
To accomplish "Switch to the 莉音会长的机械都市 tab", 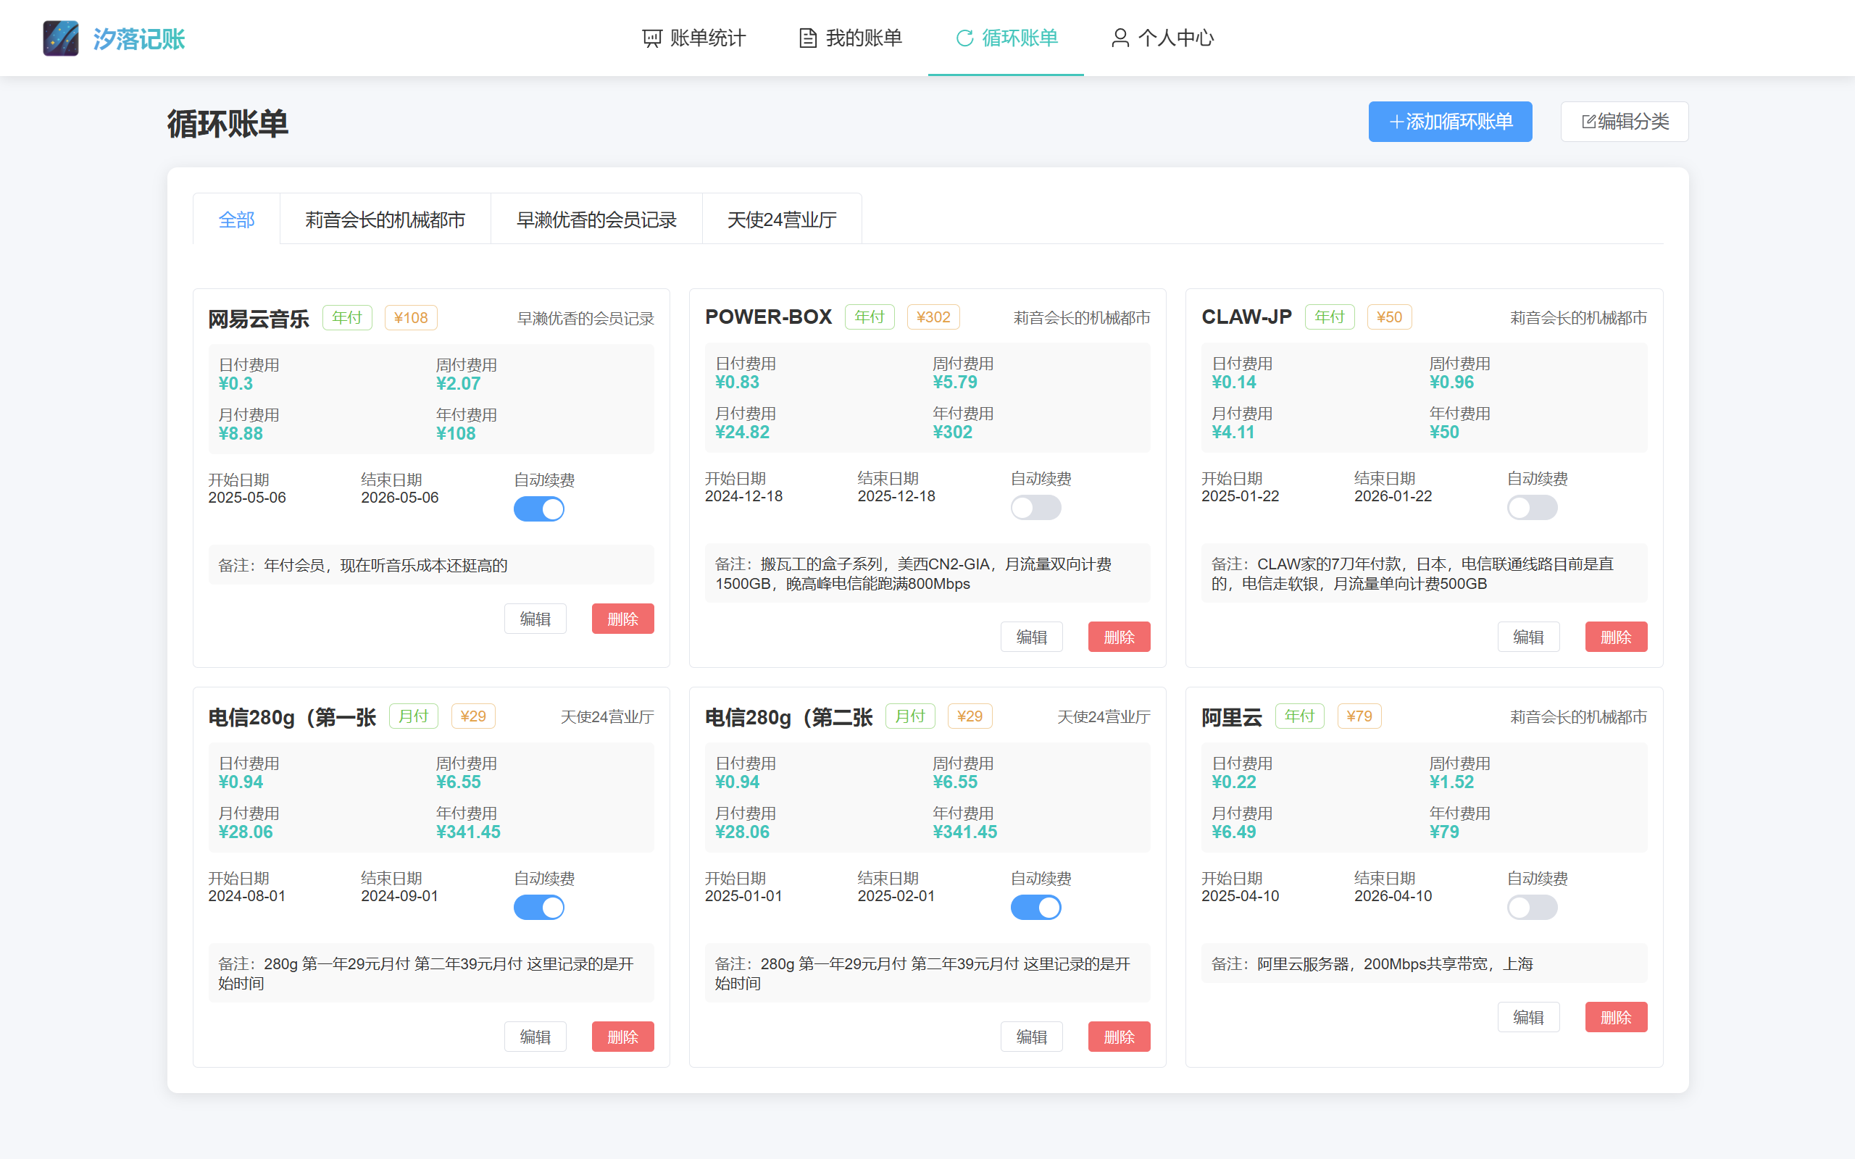I will click(385, 220).
